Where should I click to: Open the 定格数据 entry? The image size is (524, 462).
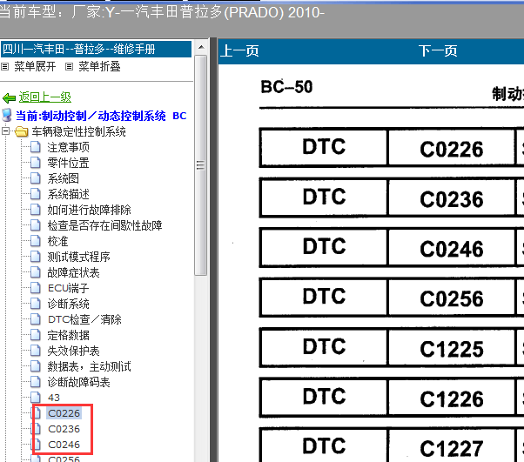coord(68,335)
